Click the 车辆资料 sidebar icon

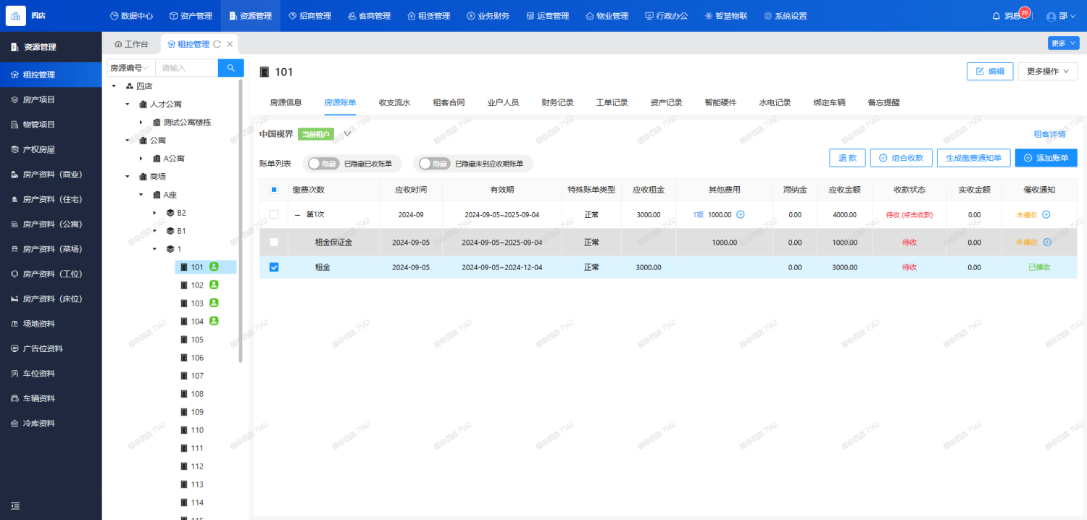(14, 398)
